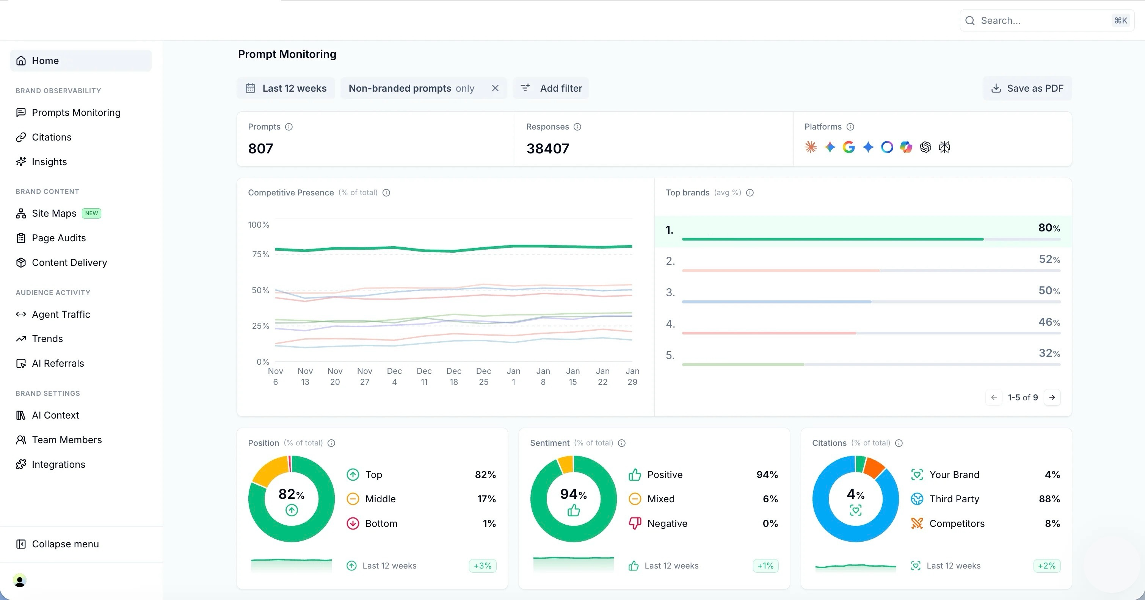Click the info icon next to Prompts
1145x600 pixels.
click(289, 127)
